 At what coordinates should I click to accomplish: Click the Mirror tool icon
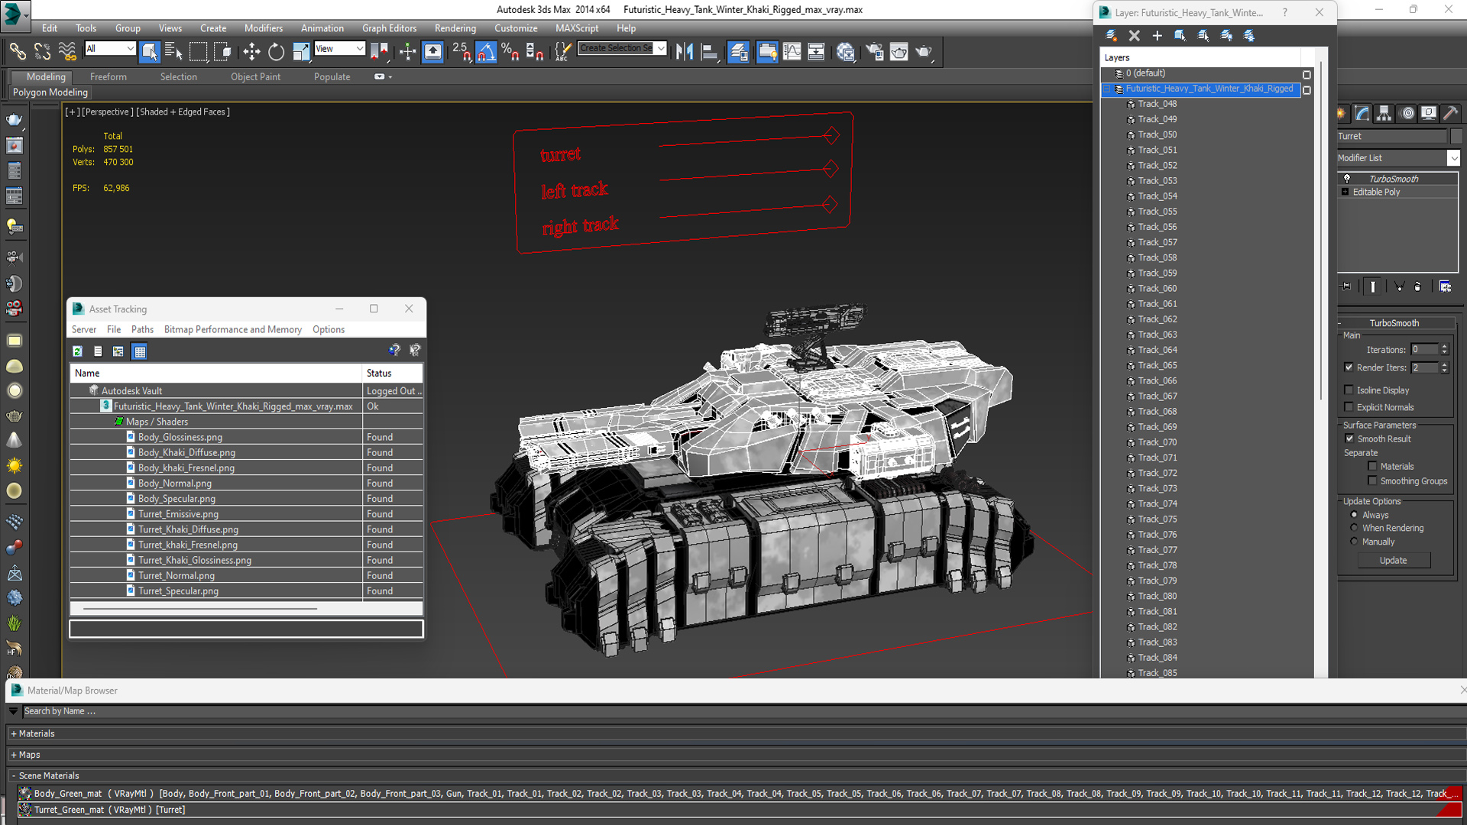685,52
